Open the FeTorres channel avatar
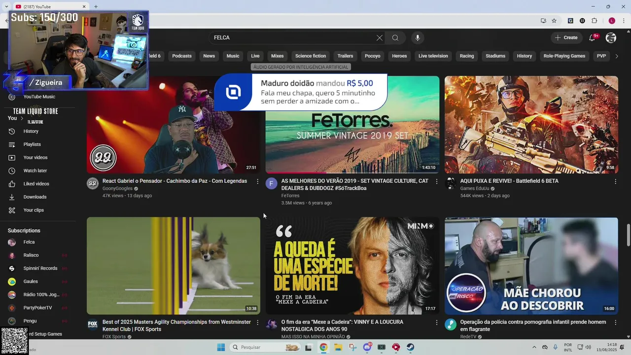Screen dimensions: 631x355 (x=272, y=184)
